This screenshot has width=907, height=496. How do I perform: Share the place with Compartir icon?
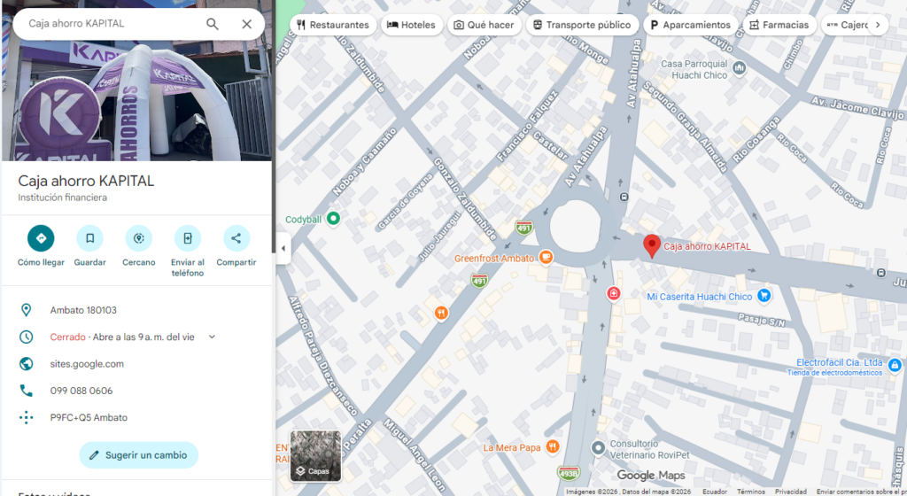point(236,238)
